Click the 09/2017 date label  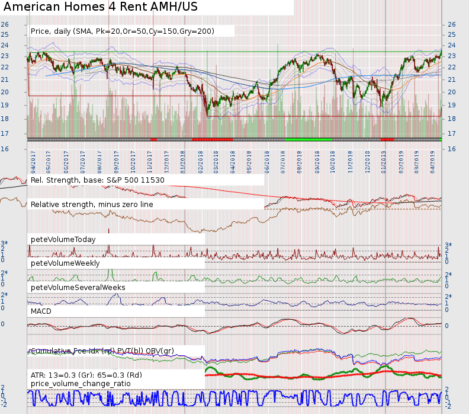click(x=116, y=162)
